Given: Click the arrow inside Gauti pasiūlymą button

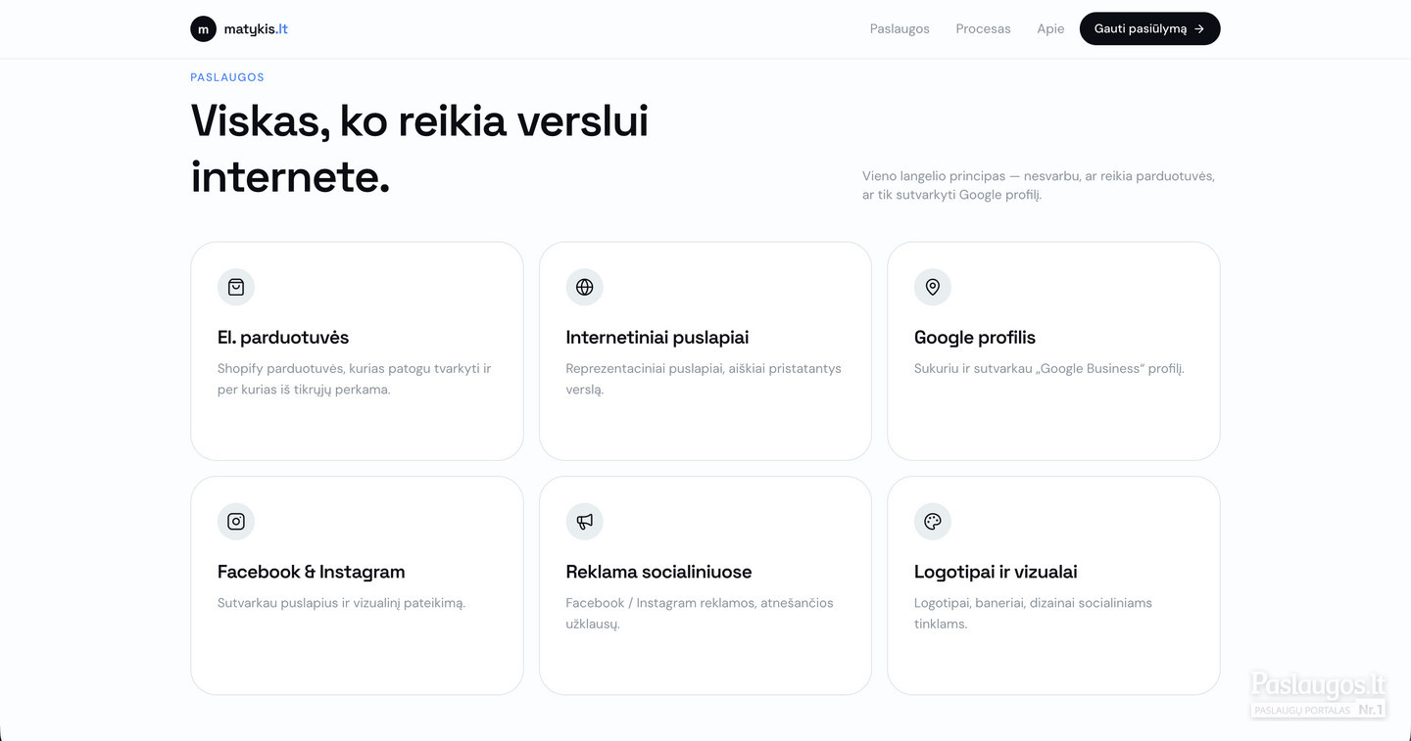Looking at the screenshot, I should [1199, 29].
